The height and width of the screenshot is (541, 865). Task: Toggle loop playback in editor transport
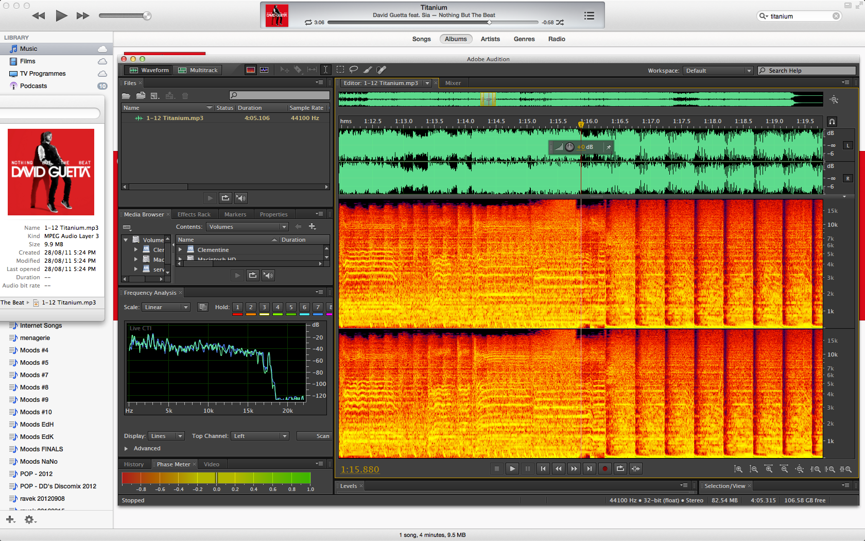tap(620, 469)
